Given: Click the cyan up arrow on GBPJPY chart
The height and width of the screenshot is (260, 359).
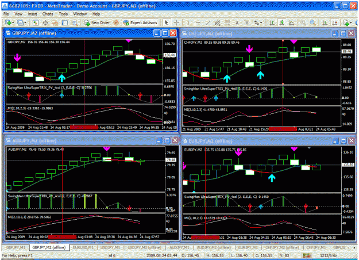Looking at the screenshot, I should pos(61,78).
